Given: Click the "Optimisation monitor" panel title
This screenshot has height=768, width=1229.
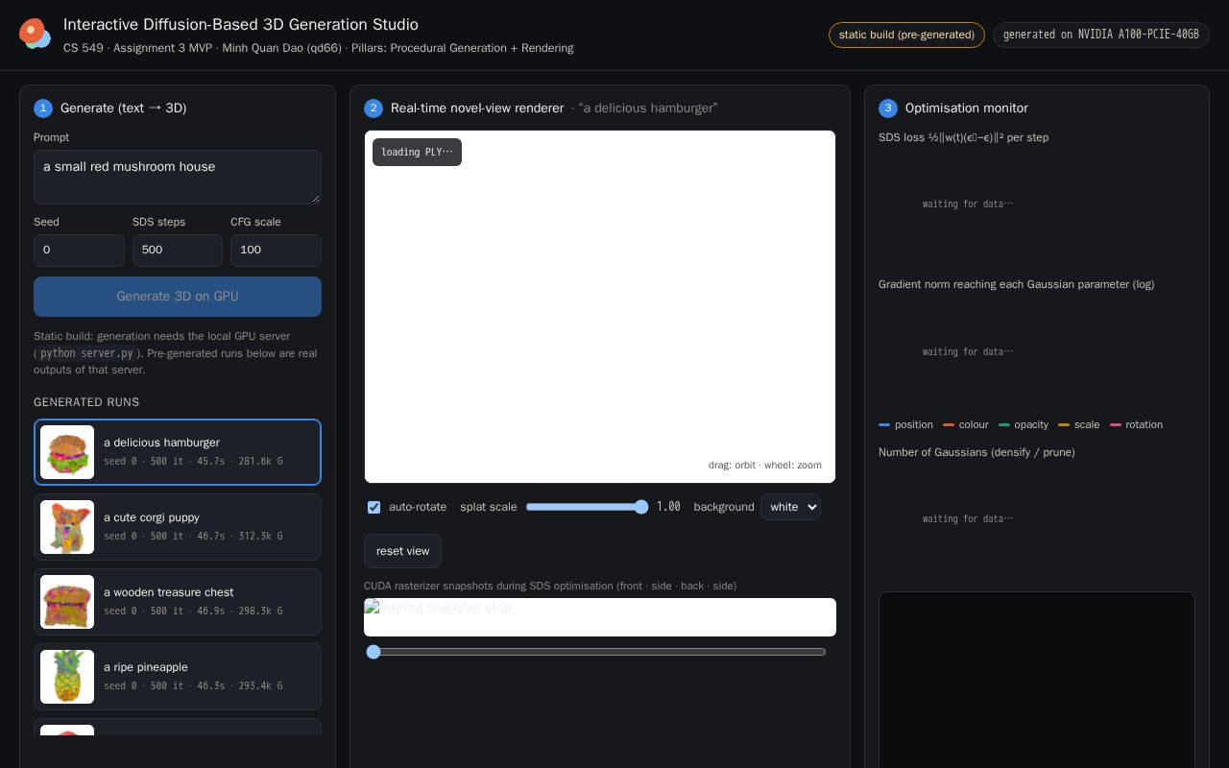Looking at the screenshot, I should click(x=966, y=108).
